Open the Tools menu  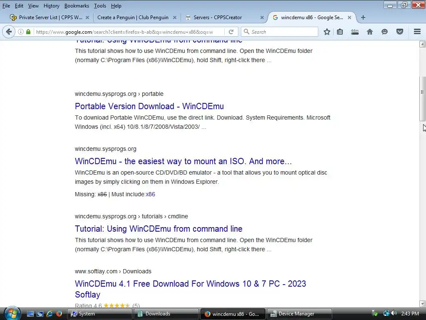(100, 6)
